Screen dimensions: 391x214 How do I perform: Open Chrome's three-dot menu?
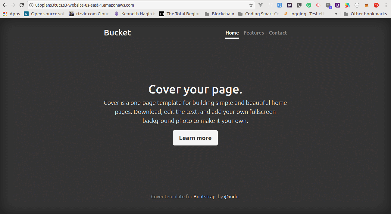pyautogui.click(x=386, y=5)
